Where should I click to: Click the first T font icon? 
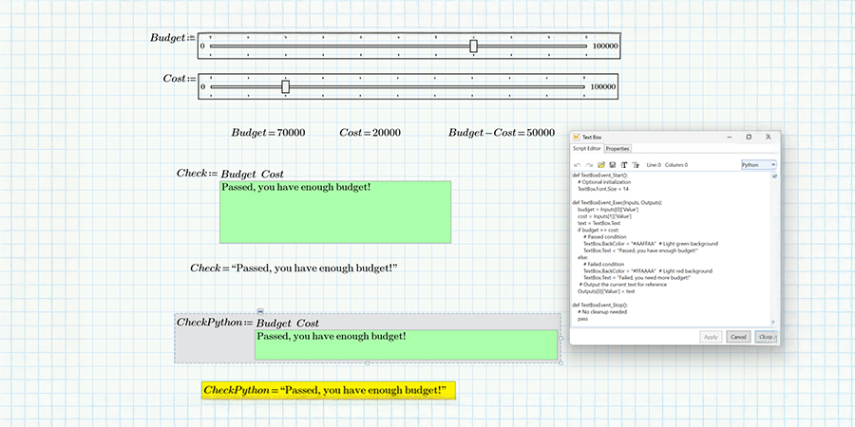[624, 164]
